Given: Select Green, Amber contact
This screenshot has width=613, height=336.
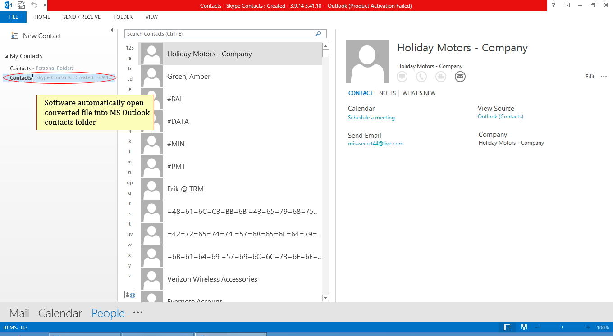Looking at the screenshot, I should (230, 76).
